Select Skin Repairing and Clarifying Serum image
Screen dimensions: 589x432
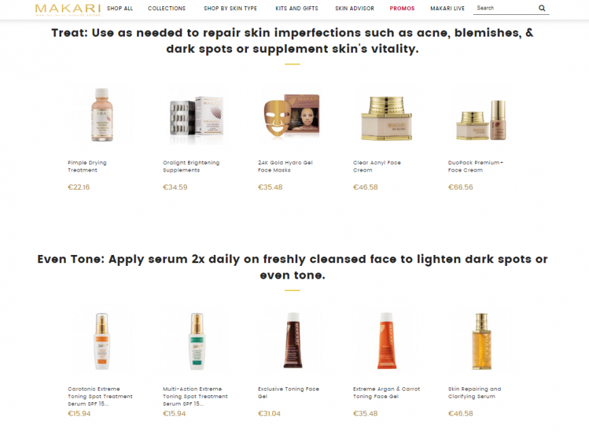coord(482,341)
